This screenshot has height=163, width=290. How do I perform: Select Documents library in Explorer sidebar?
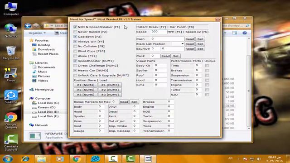pyautogui.click(x=46, y=67)
